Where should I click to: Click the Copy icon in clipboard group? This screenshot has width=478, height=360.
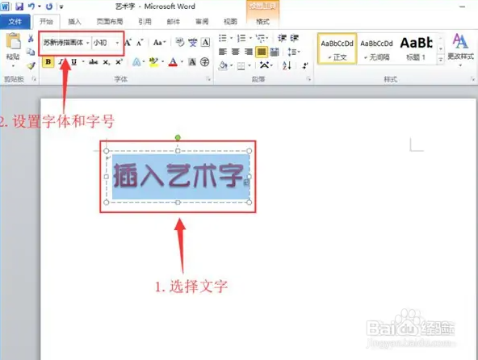31,52
